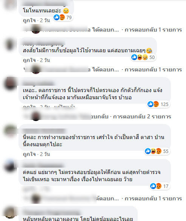Click the sad reaction icon beside count 50
Screen dimensions: 186x221
145,57
